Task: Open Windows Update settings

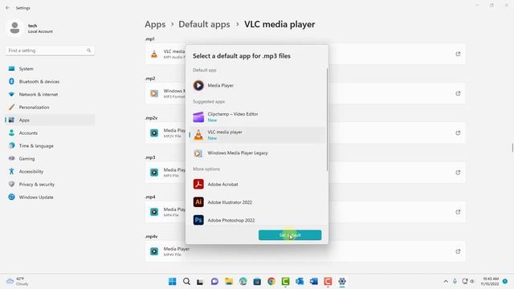Action: coord(50,197)
